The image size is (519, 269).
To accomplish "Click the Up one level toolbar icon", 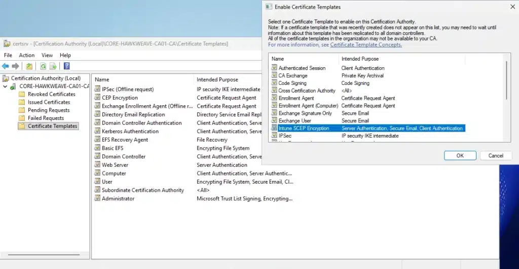I will tap(29, 66).
